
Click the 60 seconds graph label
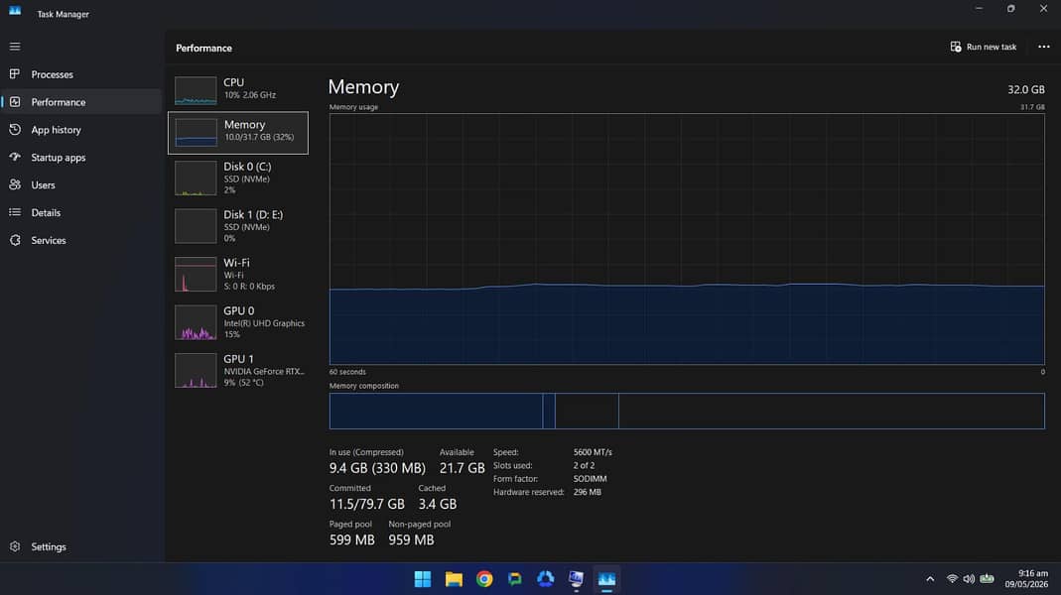coord(347,372)
